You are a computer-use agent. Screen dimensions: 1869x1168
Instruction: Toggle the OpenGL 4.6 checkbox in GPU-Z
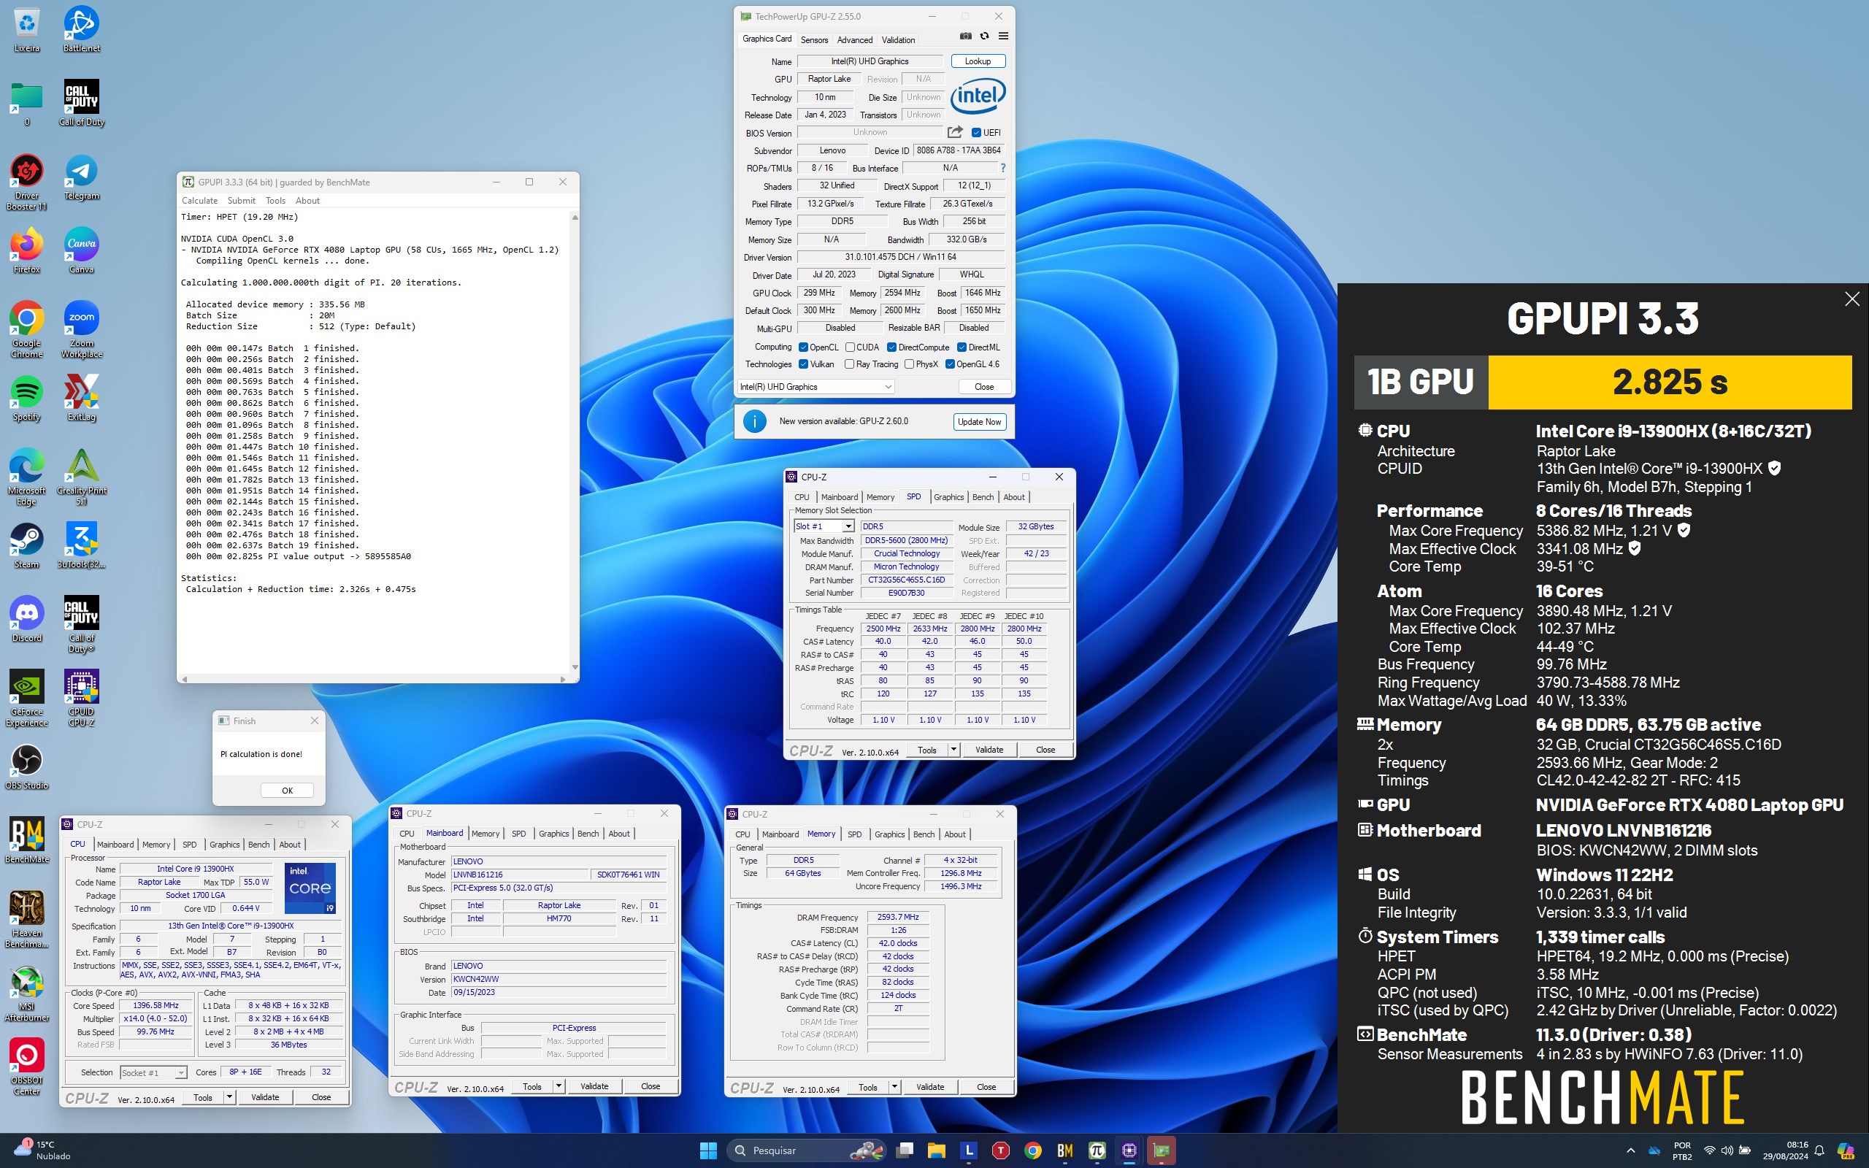pos(950,364)
